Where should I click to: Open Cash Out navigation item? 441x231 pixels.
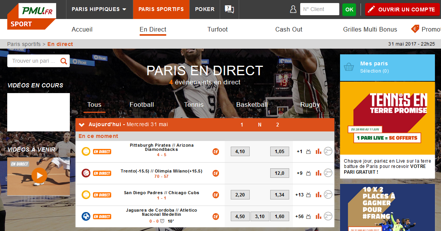coord(288,29)
